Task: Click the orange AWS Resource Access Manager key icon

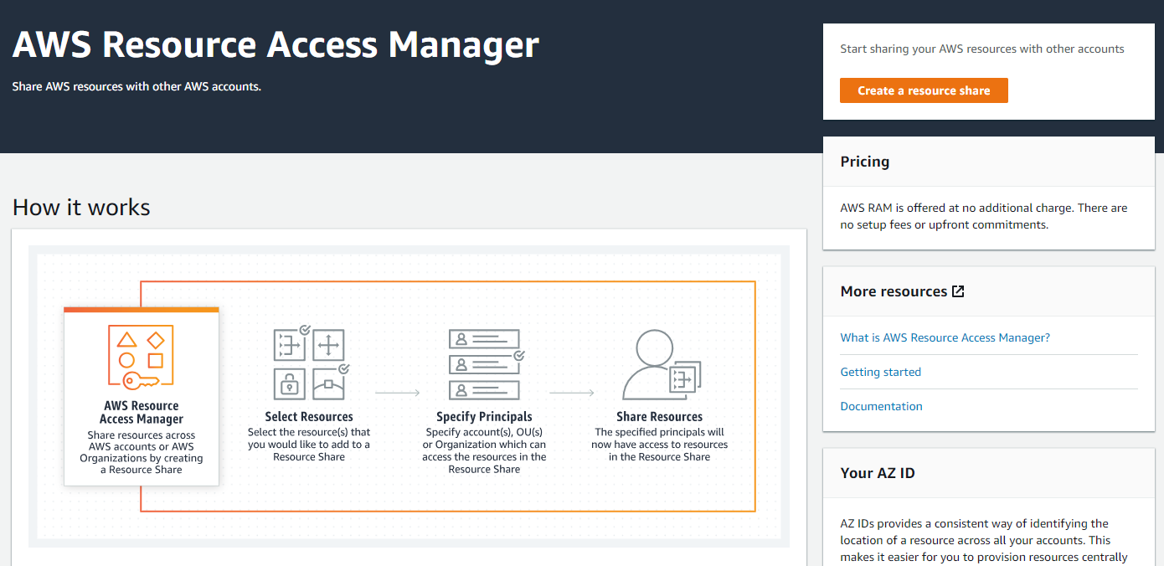Action: [141, 358]
